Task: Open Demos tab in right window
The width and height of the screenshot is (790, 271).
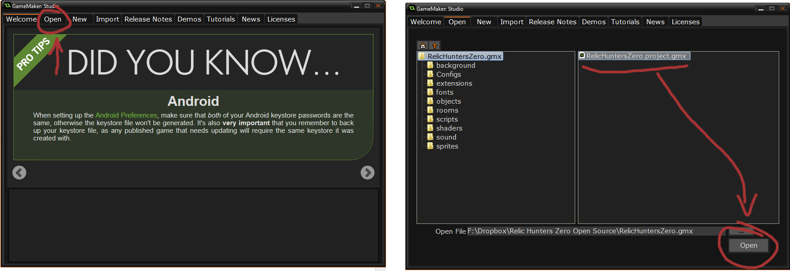Action: [x=594, y=22]
